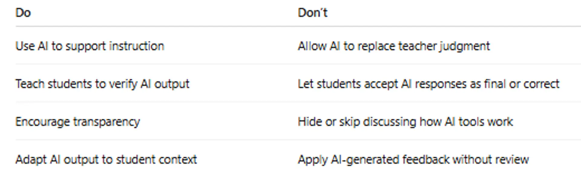Click the word "transparency"
Screen dimensions: 581x188
[x=107, y=122]
